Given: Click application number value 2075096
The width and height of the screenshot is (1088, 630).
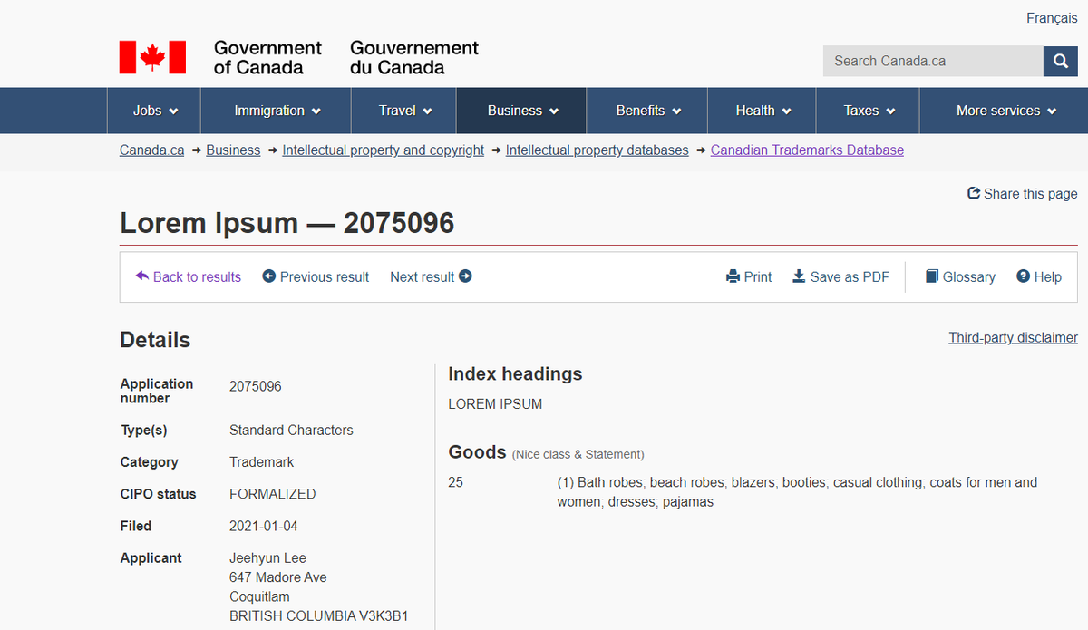Looking at the screenshot, I should 256,386.
